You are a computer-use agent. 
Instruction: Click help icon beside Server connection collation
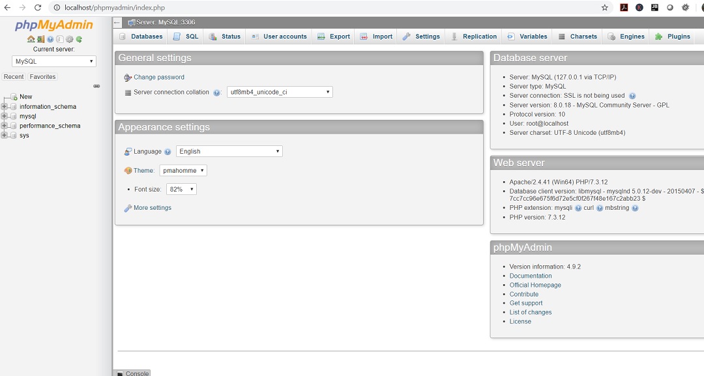point(216,93)
